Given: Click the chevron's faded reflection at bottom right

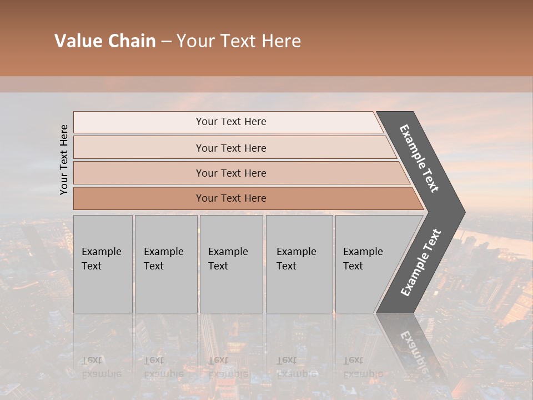Looking at the screenshot, I should point(413,350).
